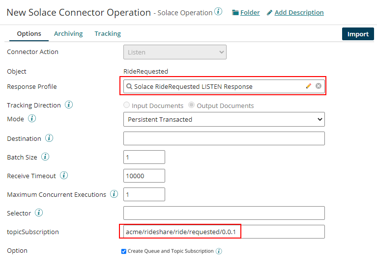Viewport: 377px width, 267px height.
Task: Switch to the Tracking tab
Action: (108, 34)
